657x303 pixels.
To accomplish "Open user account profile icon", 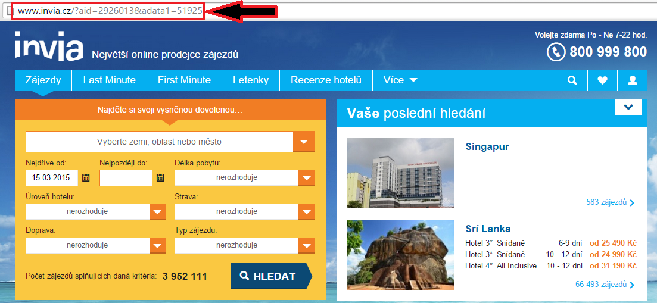I will [x=632, y=80].
